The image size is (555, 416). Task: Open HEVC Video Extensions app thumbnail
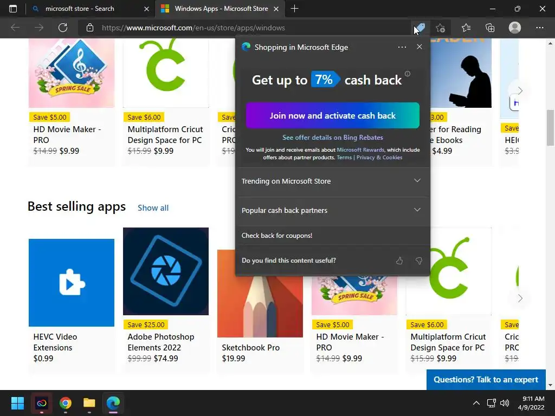click(x=72, y=283)
